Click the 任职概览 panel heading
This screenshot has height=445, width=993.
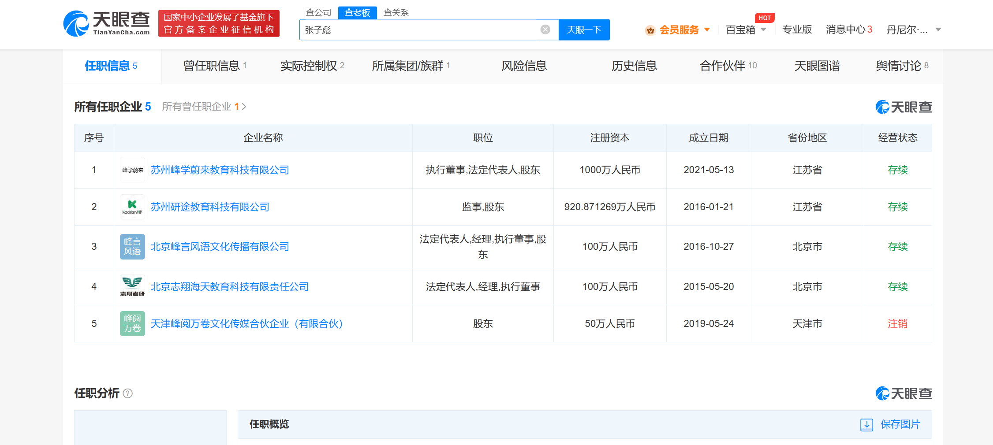pos(269,424)
